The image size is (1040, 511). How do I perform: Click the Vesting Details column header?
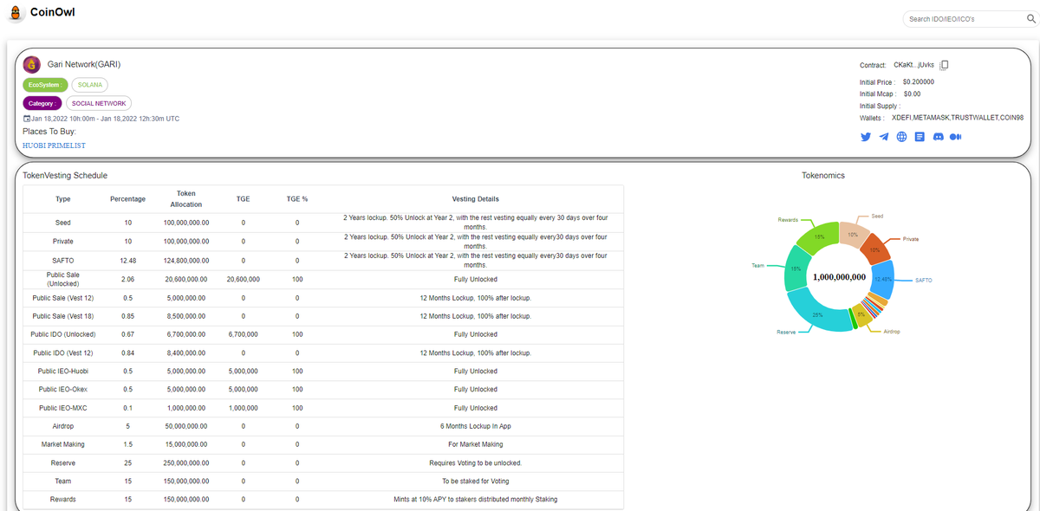[x=475, y=199]
